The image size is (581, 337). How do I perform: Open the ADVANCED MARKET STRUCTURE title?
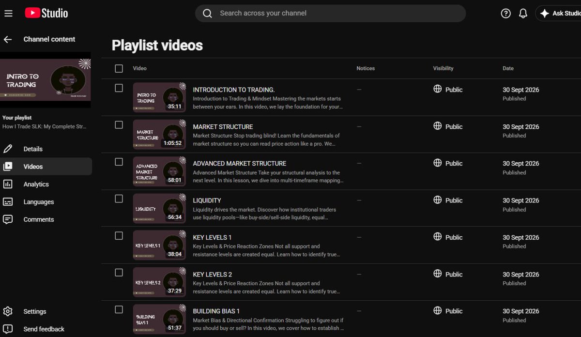tap(240, 164)
